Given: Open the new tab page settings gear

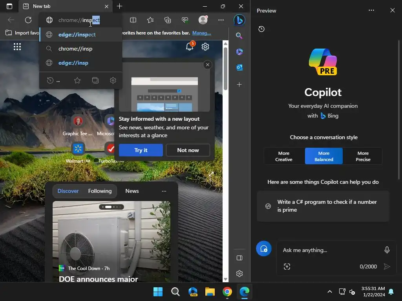Looking at the screenshot, I should click(205, 47).
